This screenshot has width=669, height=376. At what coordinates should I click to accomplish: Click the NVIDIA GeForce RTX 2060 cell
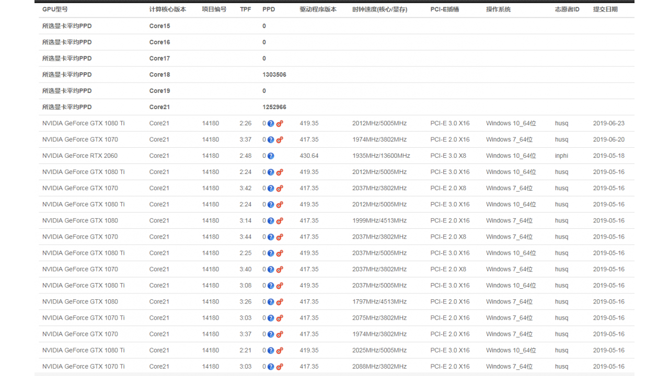coord(80,156)
